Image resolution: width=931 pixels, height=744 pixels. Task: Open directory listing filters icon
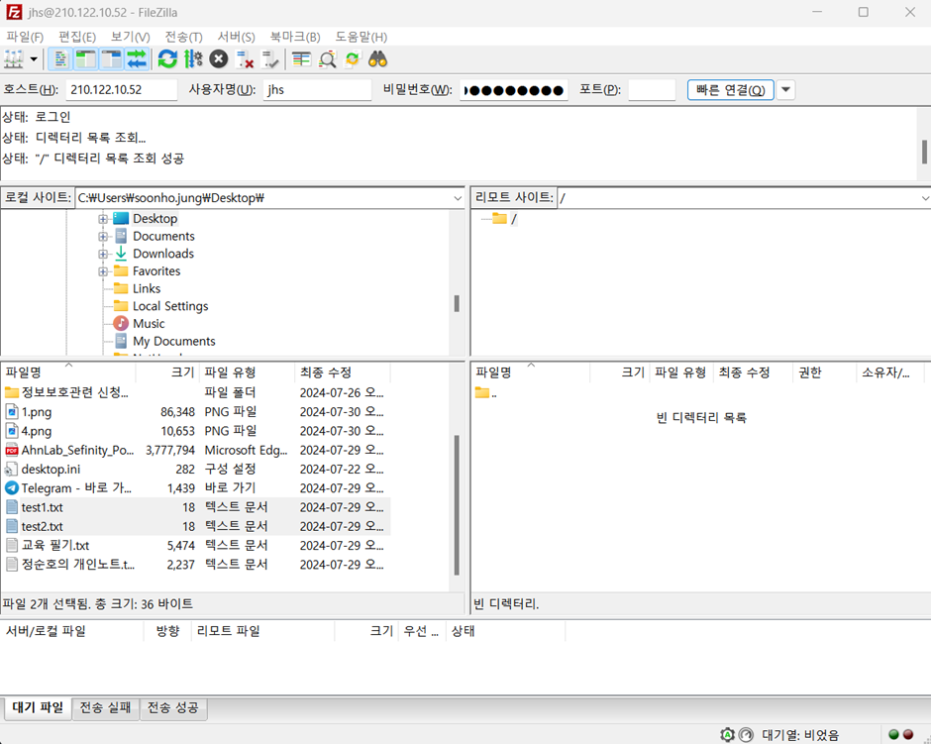tap(302, 59)
